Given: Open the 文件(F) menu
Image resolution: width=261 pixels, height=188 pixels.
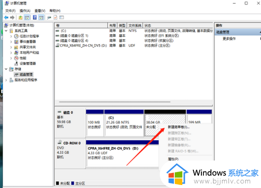Looking at the screenshot, I should (11, 11).
